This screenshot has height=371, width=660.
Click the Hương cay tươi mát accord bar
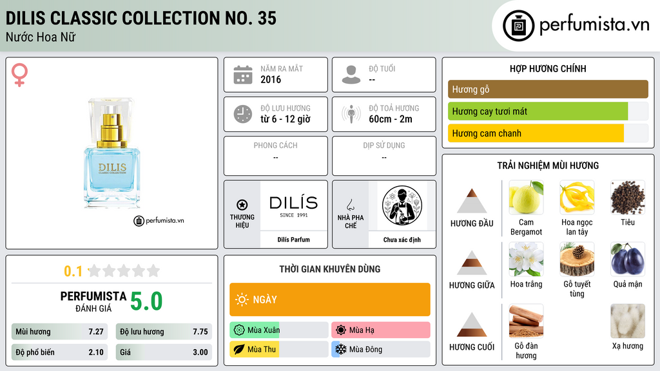tap(548, 111)
